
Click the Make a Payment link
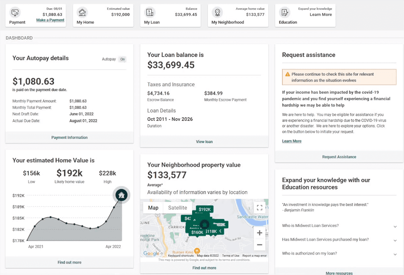coord(50,20)
